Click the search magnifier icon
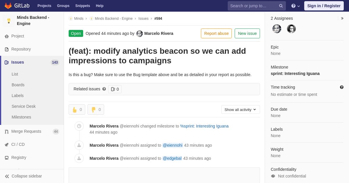The height and width of the screenshot is (183, 349). click(x=281, y=6)
